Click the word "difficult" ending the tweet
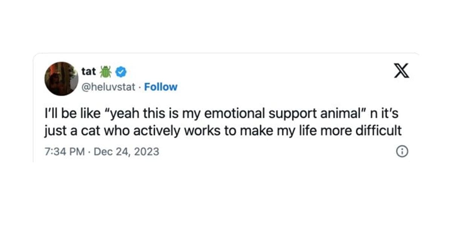This screenshot has height=236, width=452. [x=380, y=130]
